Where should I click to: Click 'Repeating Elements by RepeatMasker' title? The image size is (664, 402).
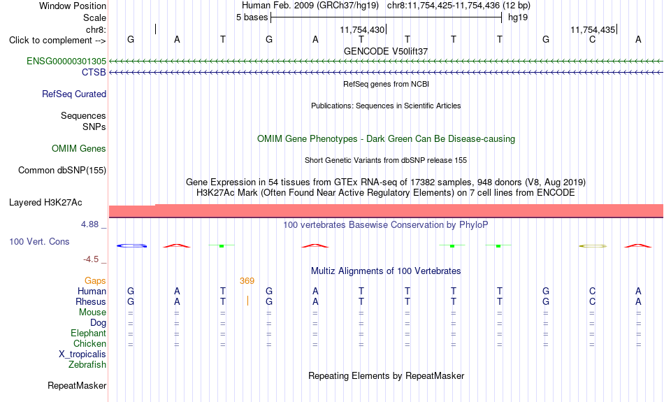[387, 376]
